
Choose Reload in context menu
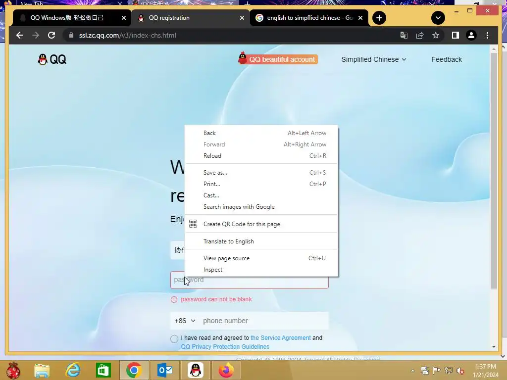261,156
